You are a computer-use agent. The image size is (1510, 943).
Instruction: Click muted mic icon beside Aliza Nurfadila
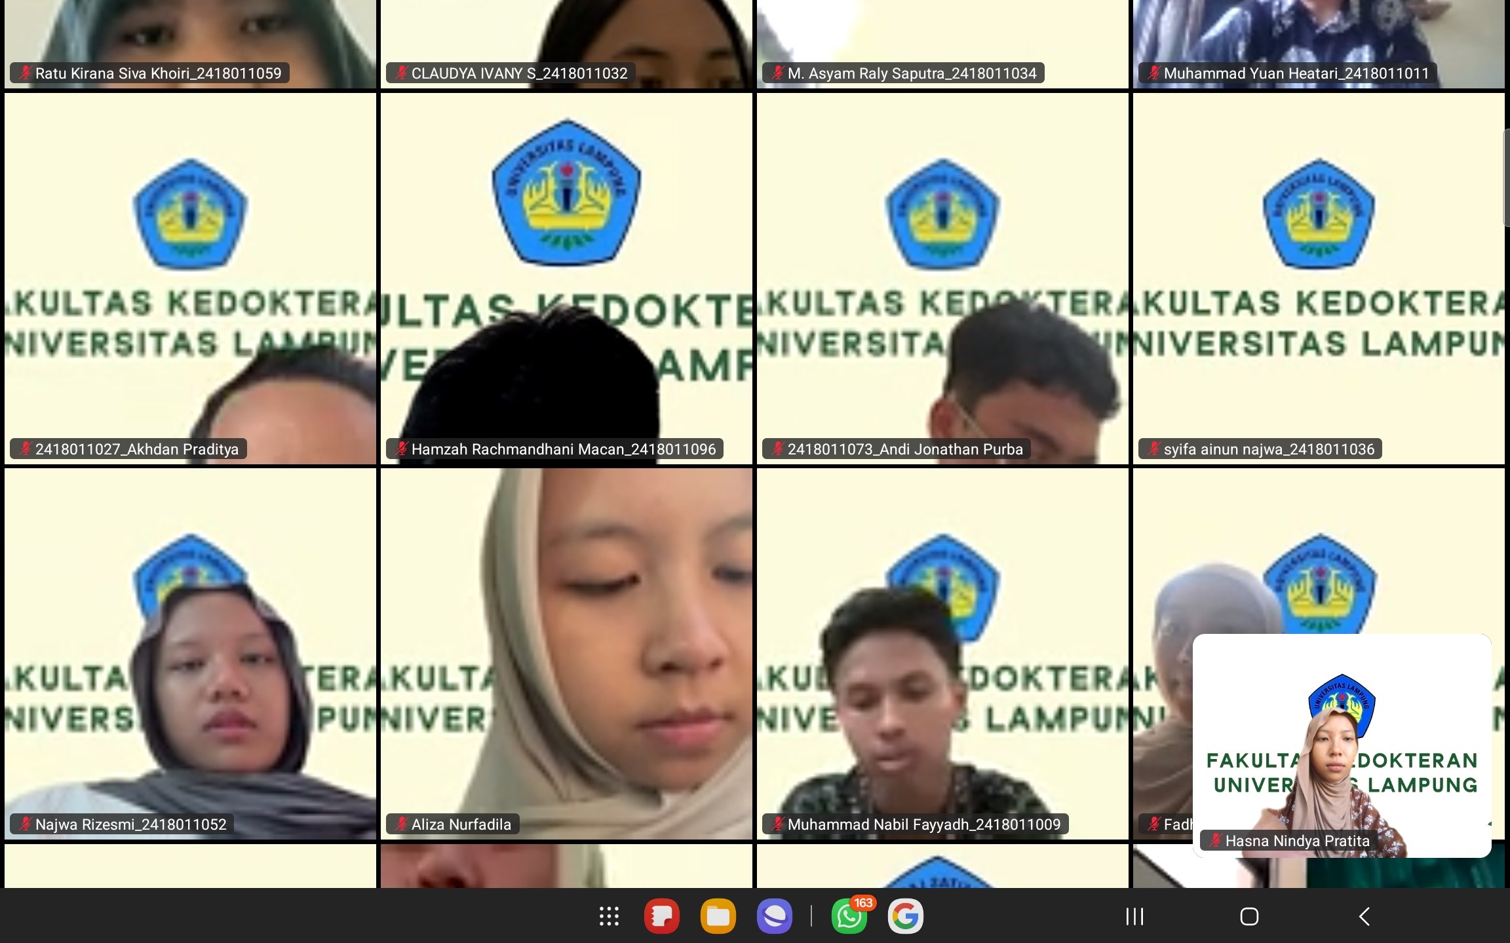[401, 824]
